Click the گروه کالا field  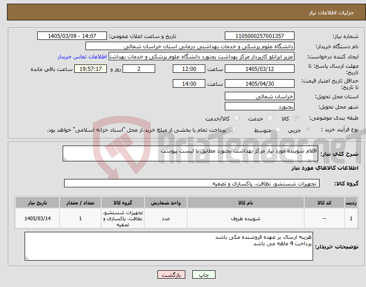click(192, 183)
